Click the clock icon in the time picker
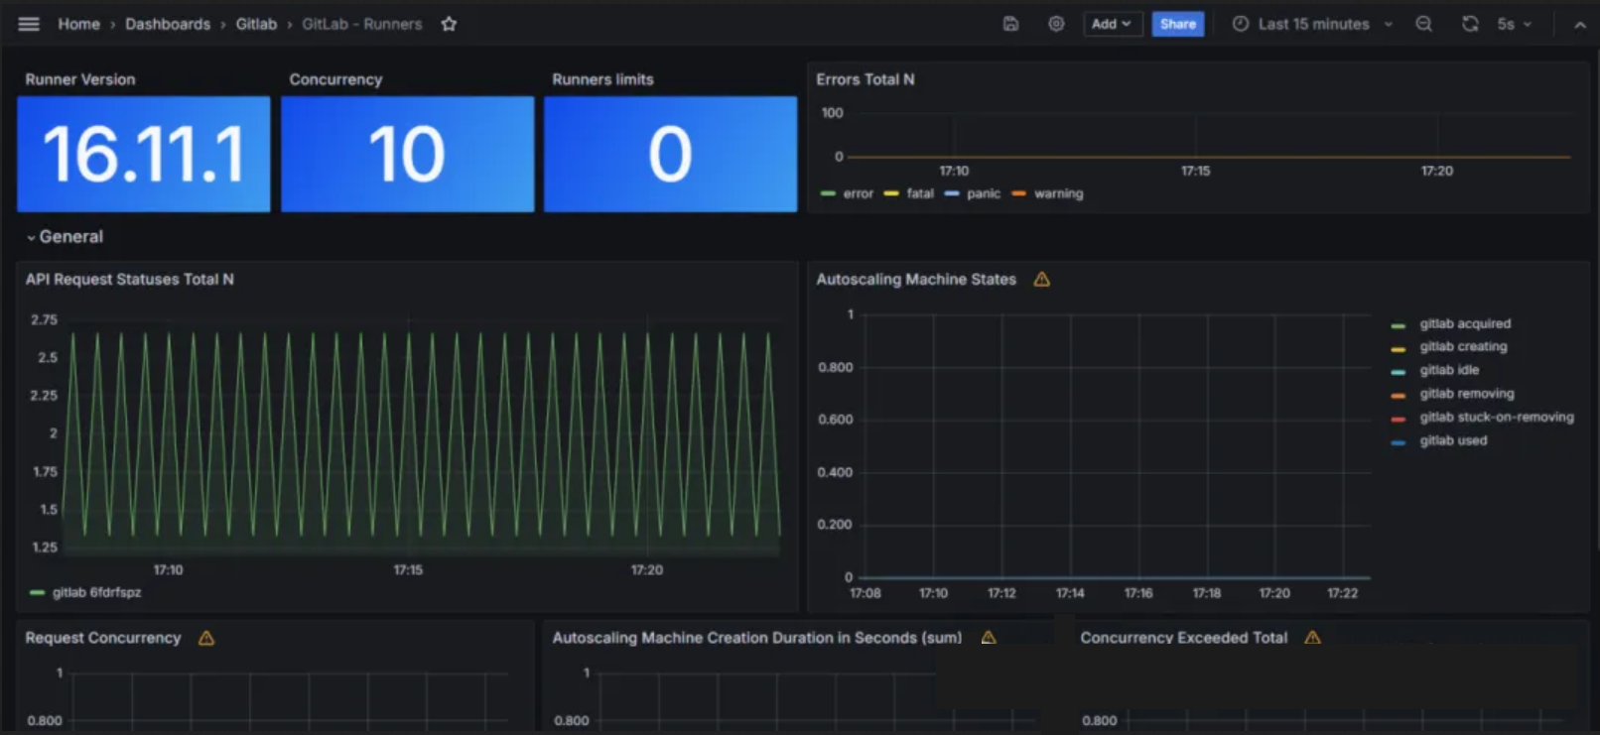Viewport: 1600px width, 735px height. tap(1241, 24)
